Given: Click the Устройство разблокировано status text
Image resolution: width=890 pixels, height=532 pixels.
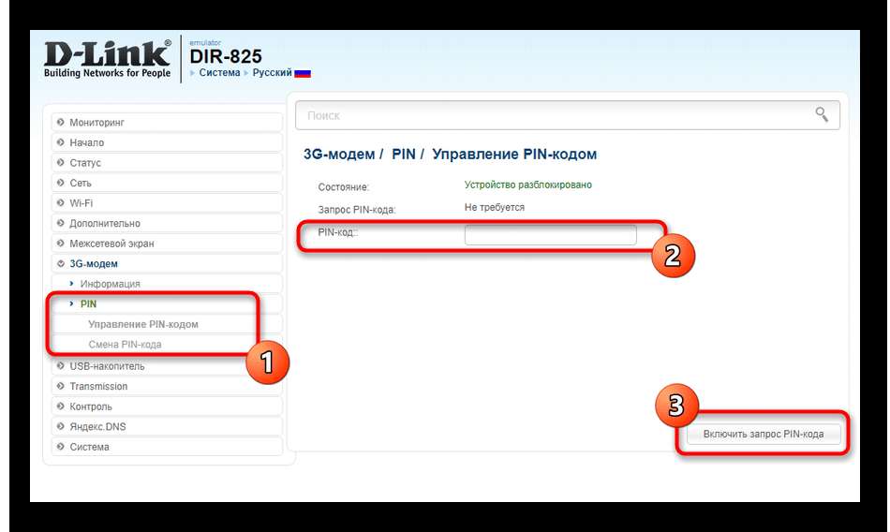Looking at the screenshot, I should tap(527, 185).
